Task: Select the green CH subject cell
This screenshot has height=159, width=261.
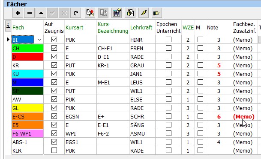Action: (x=27, y=48)
